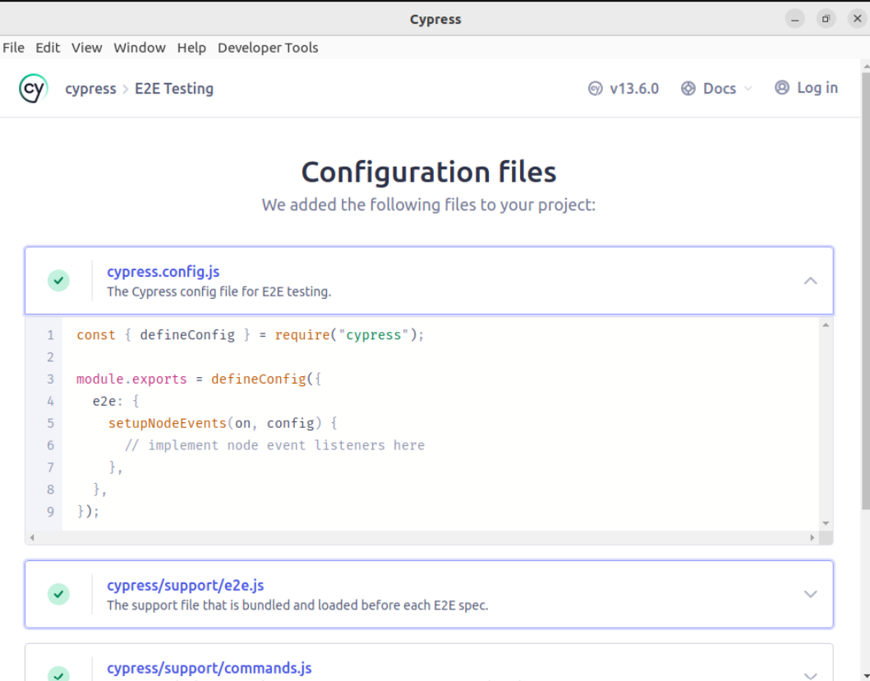Viewport: 870px width, 681px height.
Task: Click the cypress breadcrumb link
Action: tap(90, 89)
